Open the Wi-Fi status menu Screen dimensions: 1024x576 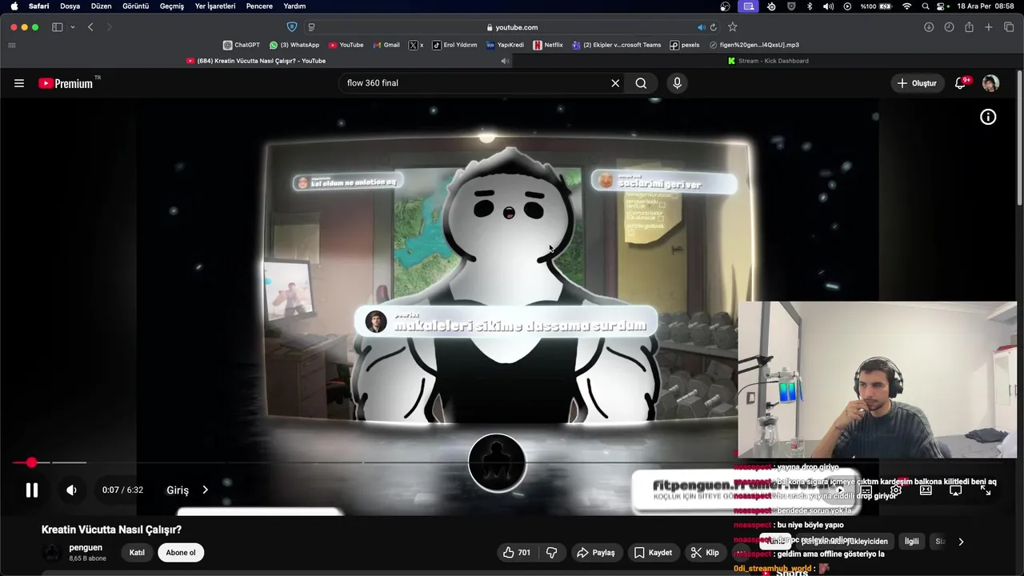click(906, 6)
